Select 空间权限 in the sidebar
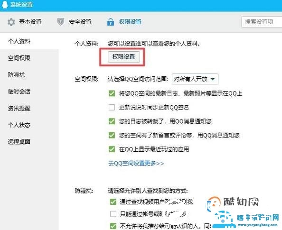The height and width of the screenshot is (230, 282). point(19,58)
